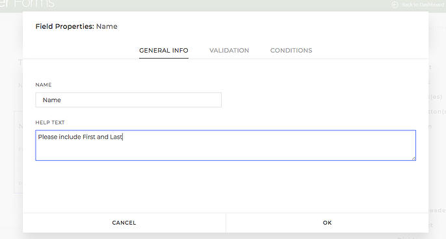This screenshot has height=239, width=446.
Task: Click the 'Field Properties: Name' dialog title
Action: pos(77,27)
